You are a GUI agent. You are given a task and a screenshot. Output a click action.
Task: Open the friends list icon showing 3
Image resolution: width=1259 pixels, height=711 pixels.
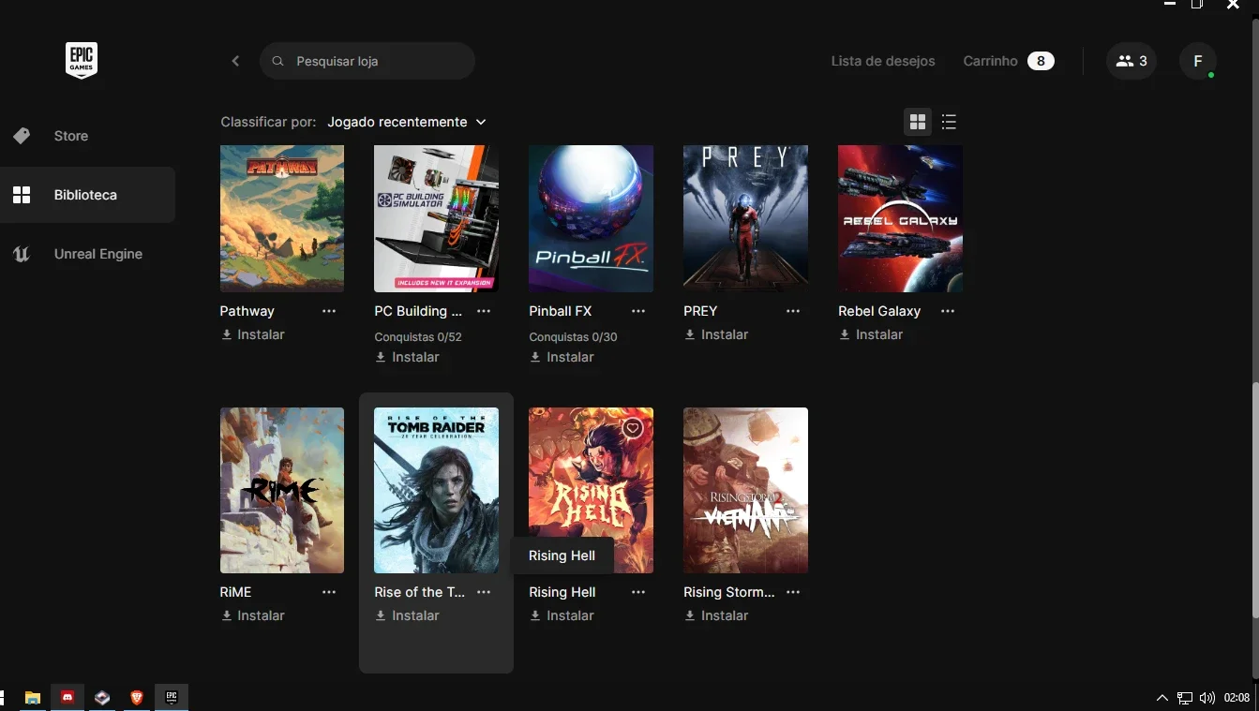(1132, 61)
